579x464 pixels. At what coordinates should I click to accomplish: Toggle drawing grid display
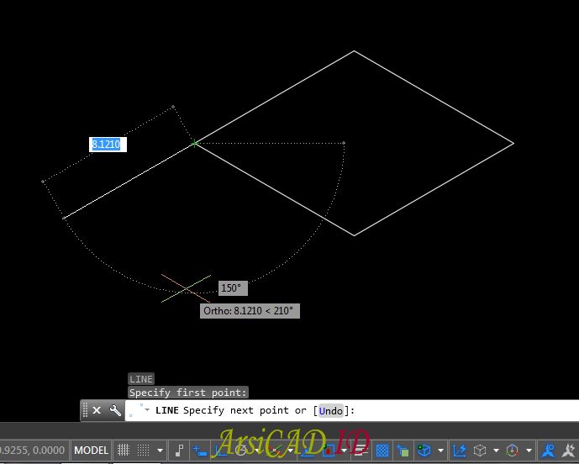[x=124, y=451]
